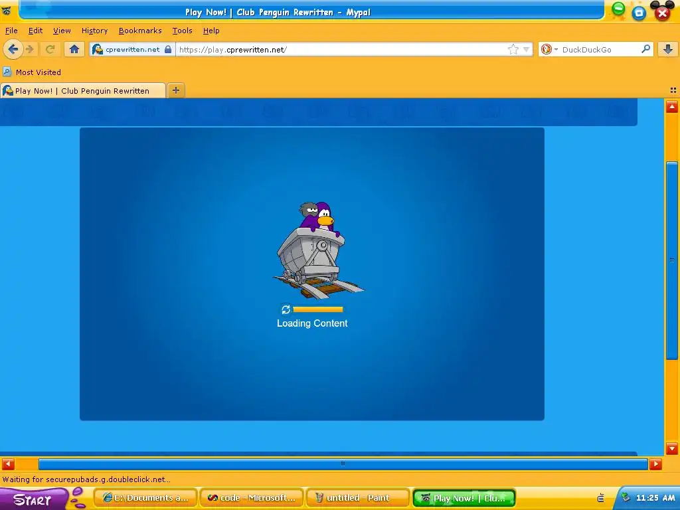This screenshot has width=680, height=510.
Task: Open the Help menu
Action: point(211,31)
